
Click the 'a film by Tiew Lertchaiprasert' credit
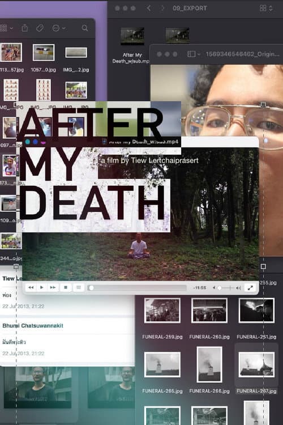pos(149,160)
